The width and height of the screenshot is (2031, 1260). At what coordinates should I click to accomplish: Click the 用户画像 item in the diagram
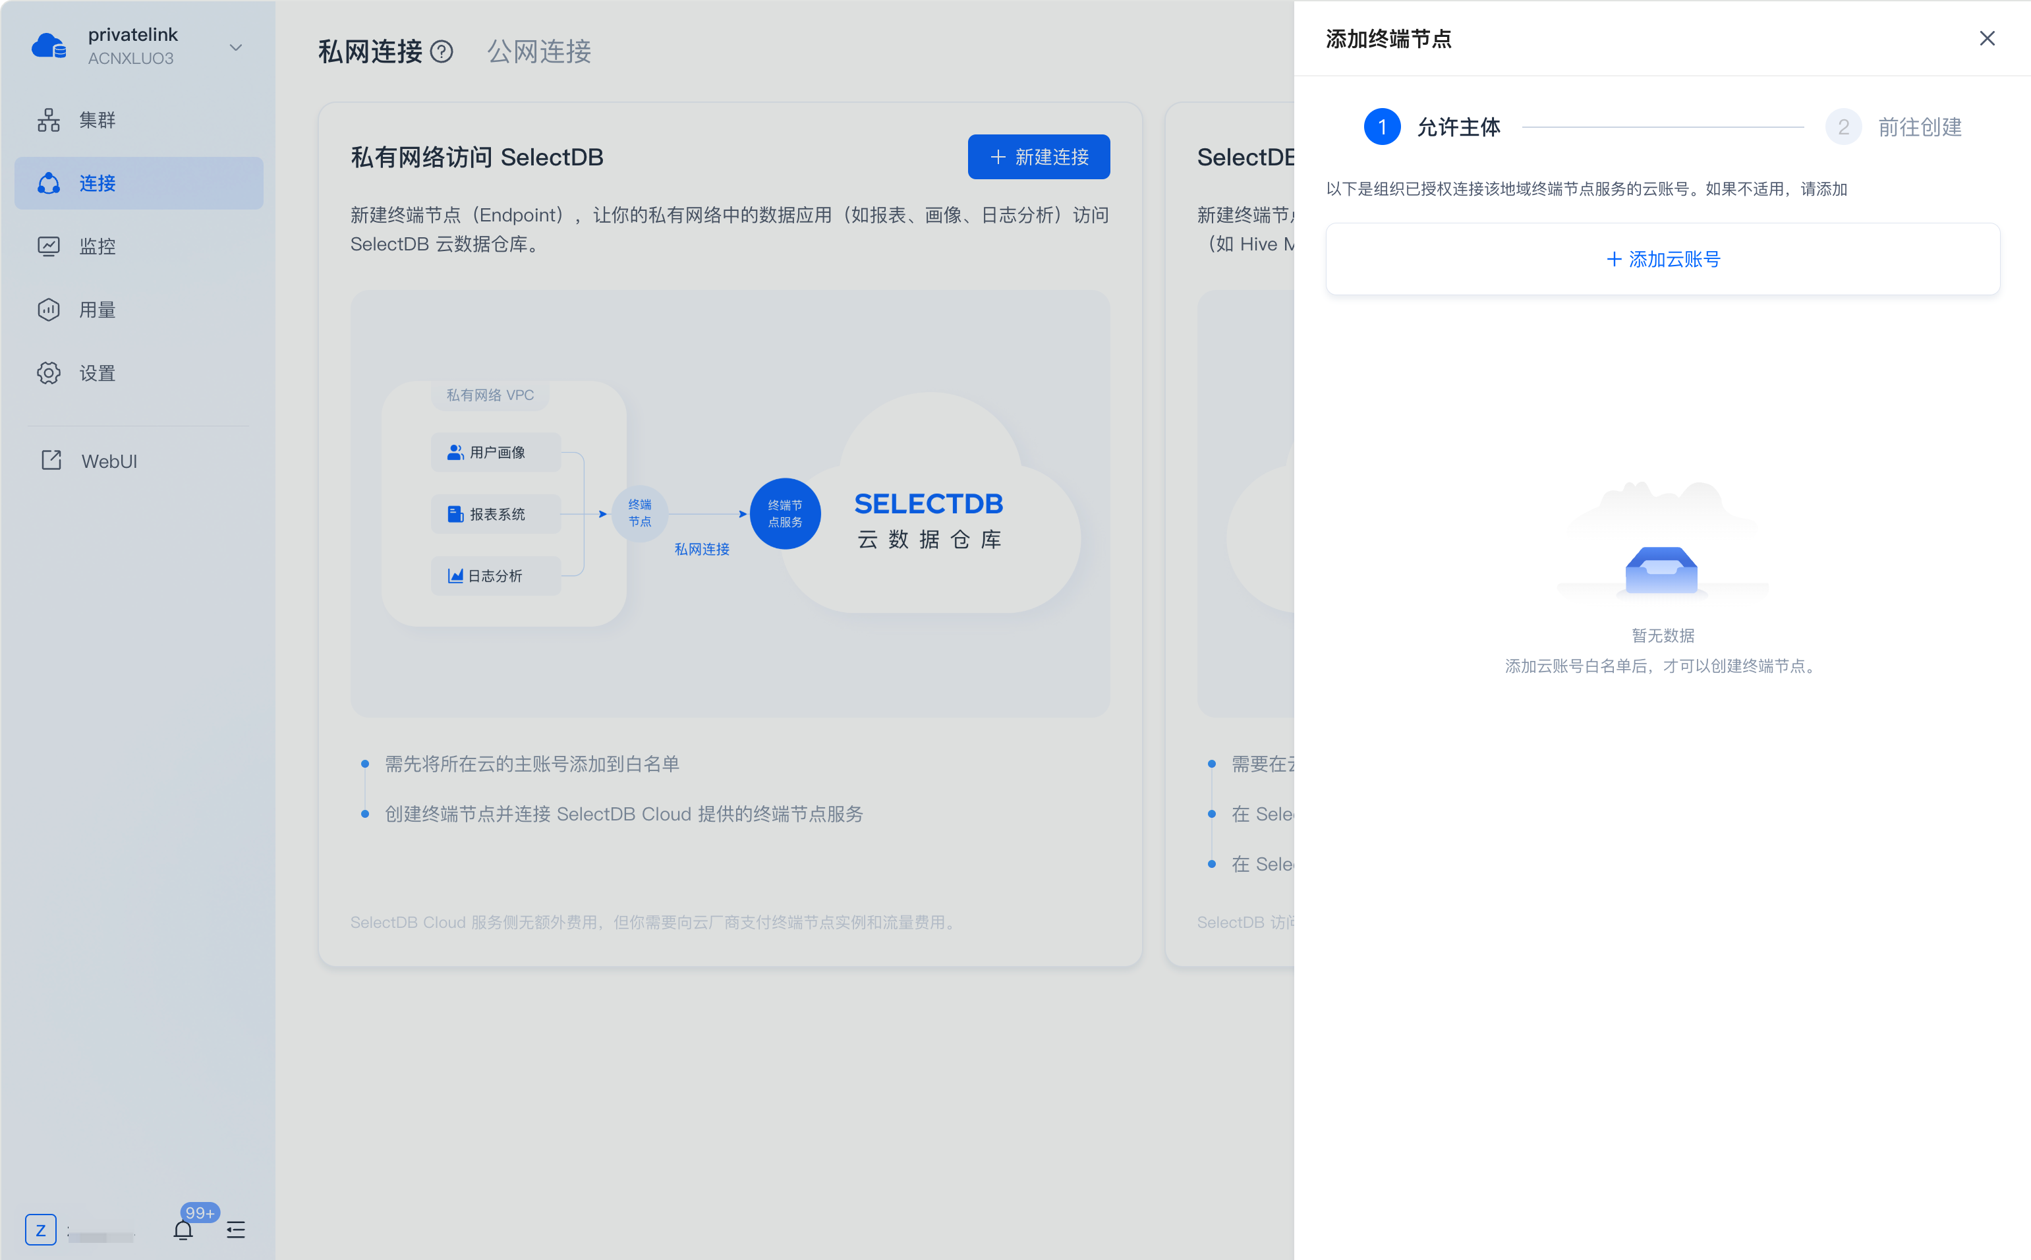[496, 451]
